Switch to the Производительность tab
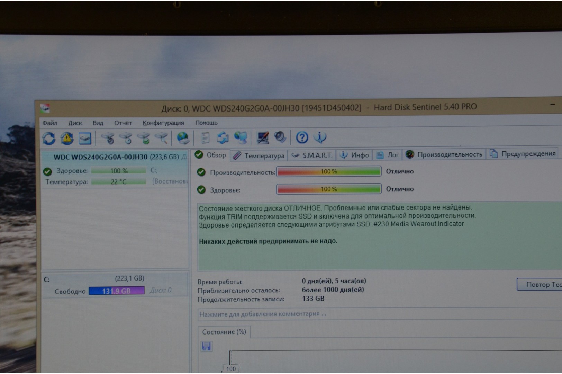 444,154
